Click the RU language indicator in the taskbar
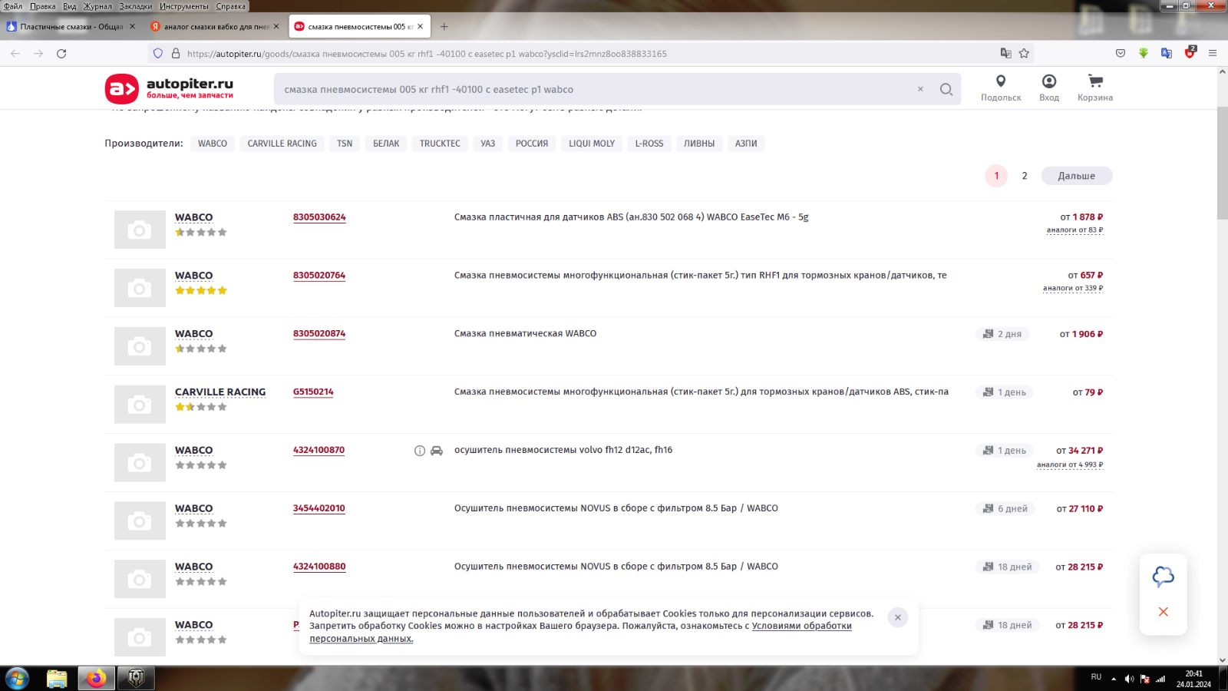Screen dimensions: 1228x691 [x=1096, y=677]
